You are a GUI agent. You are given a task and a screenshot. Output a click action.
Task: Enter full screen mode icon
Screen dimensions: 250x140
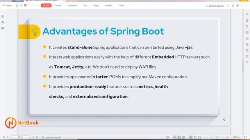(x=245, y=137)
